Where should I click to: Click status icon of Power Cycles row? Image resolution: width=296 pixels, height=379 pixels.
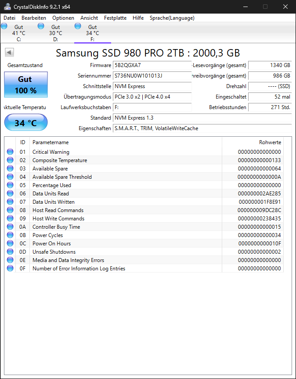[x=10, y=235]
